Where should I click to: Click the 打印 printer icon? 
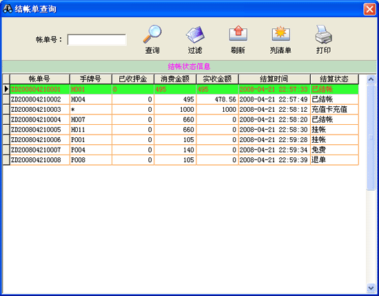[x=323, y=34]
